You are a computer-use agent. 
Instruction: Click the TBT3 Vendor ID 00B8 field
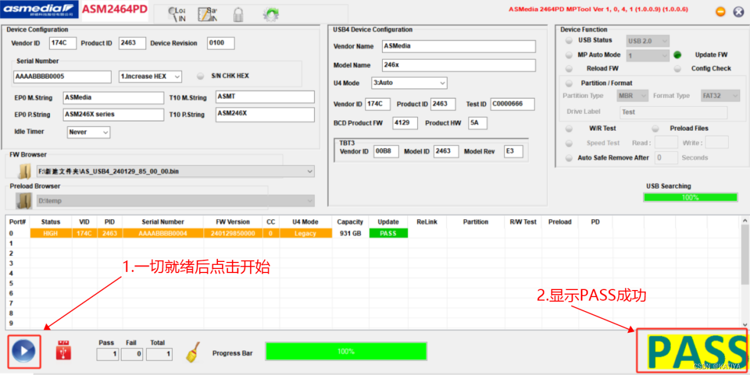click(386, 151)
